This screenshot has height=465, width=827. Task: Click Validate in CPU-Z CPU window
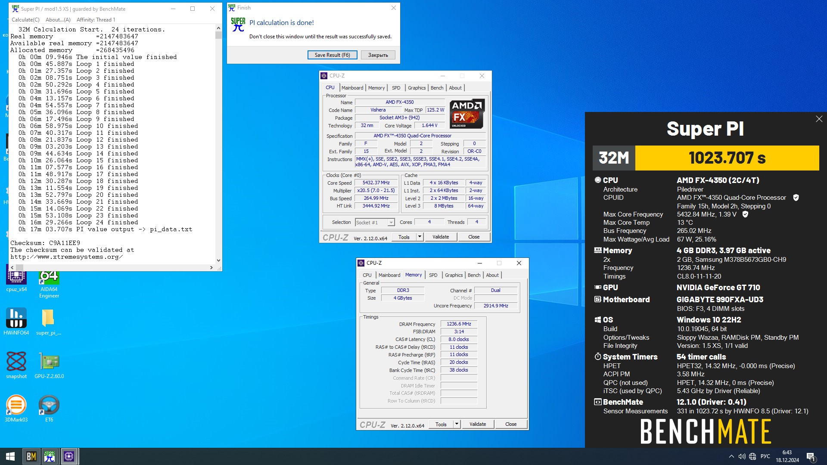pos(441,237)
